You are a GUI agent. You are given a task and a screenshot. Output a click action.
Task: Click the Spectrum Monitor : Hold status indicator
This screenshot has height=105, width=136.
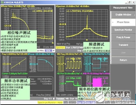click(x=50, y=103)
